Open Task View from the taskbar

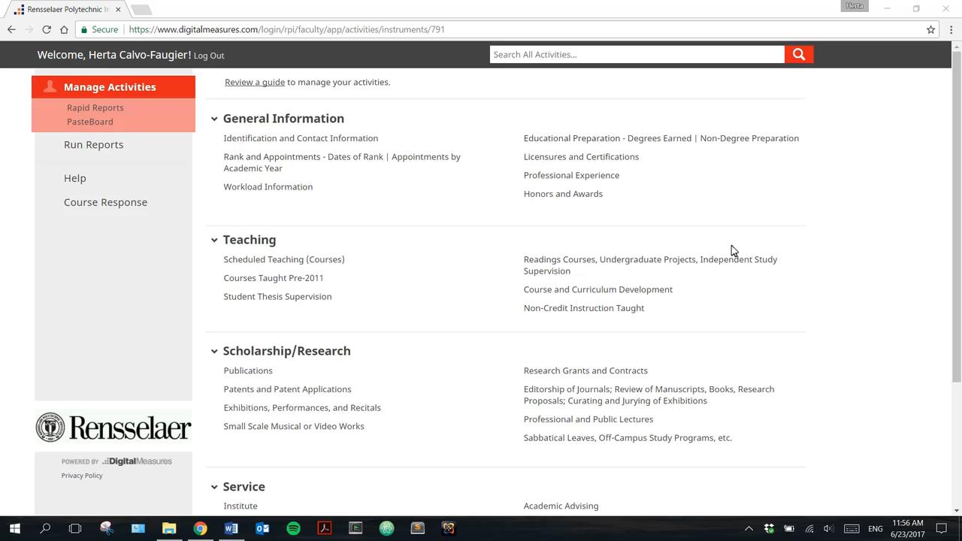pyautogui.click(x=75, y=528)
